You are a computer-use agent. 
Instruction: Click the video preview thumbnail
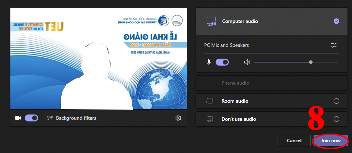[x=99, y=59]
